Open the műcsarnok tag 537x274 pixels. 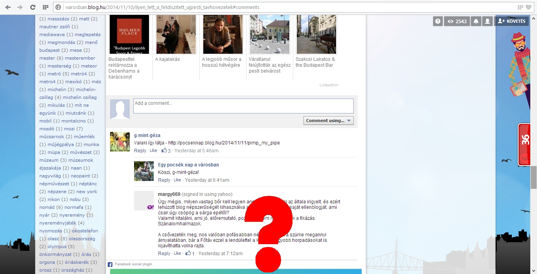(x=51, y=137)
